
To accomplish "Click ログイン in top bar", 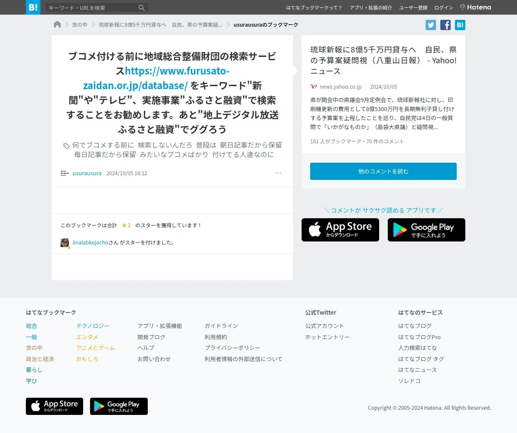I will [444, 8].
